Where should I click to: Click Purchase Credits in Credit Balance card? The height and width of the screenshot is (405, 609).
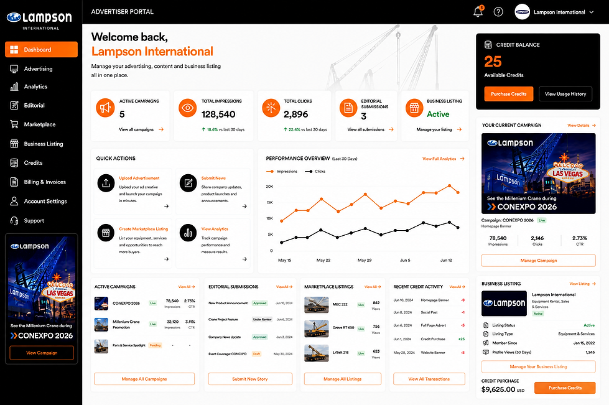[508, 93]
